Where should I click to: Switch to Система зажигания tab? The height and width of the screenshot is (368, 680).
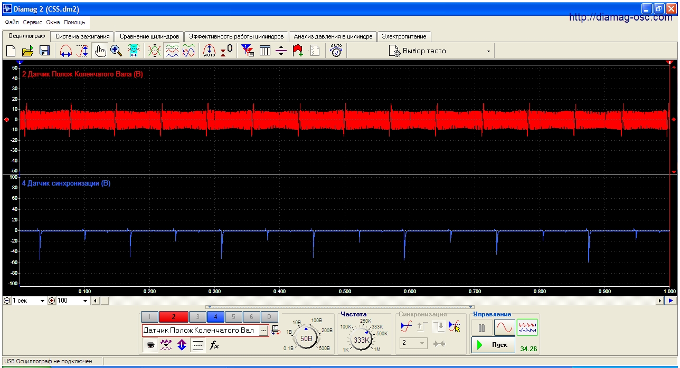click(x=82, y=36)
